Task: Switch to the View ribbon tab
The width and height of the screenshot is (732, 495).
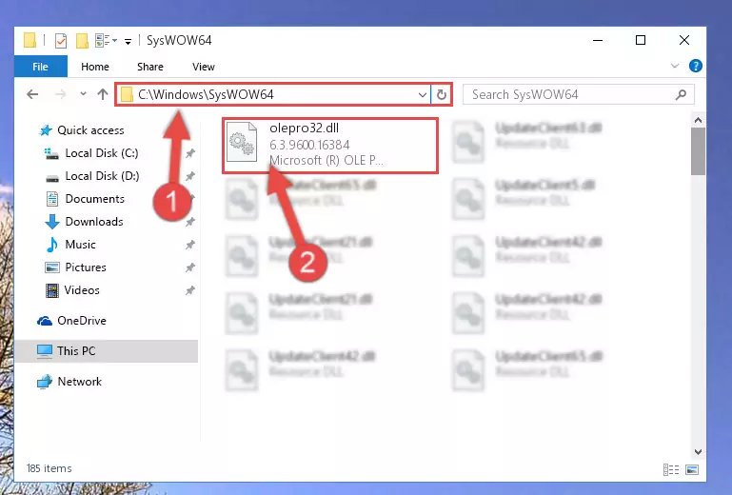Action: point(204,67)
